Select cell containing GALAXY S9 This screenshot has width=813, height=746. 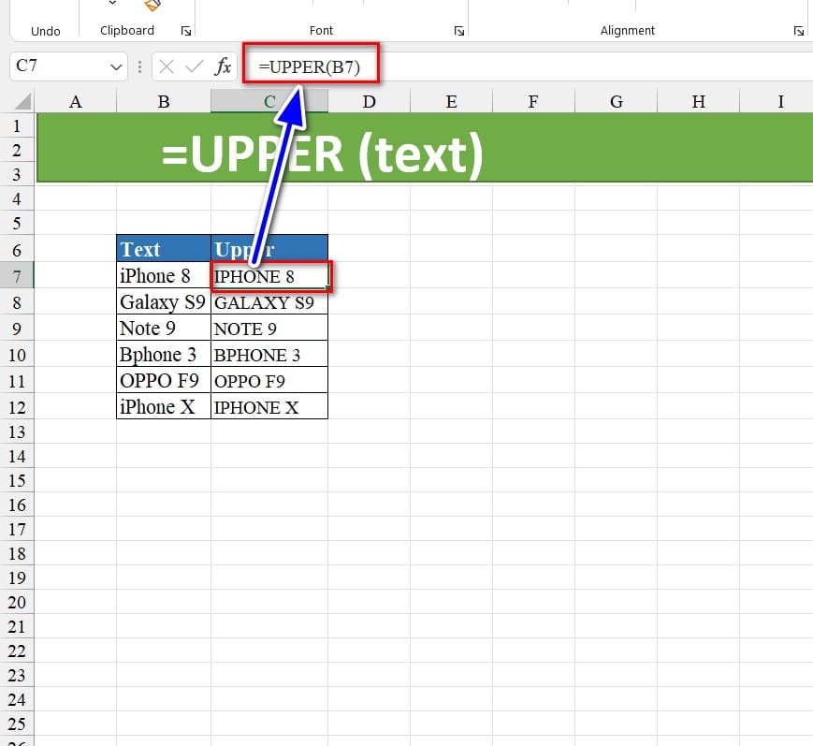269,302
